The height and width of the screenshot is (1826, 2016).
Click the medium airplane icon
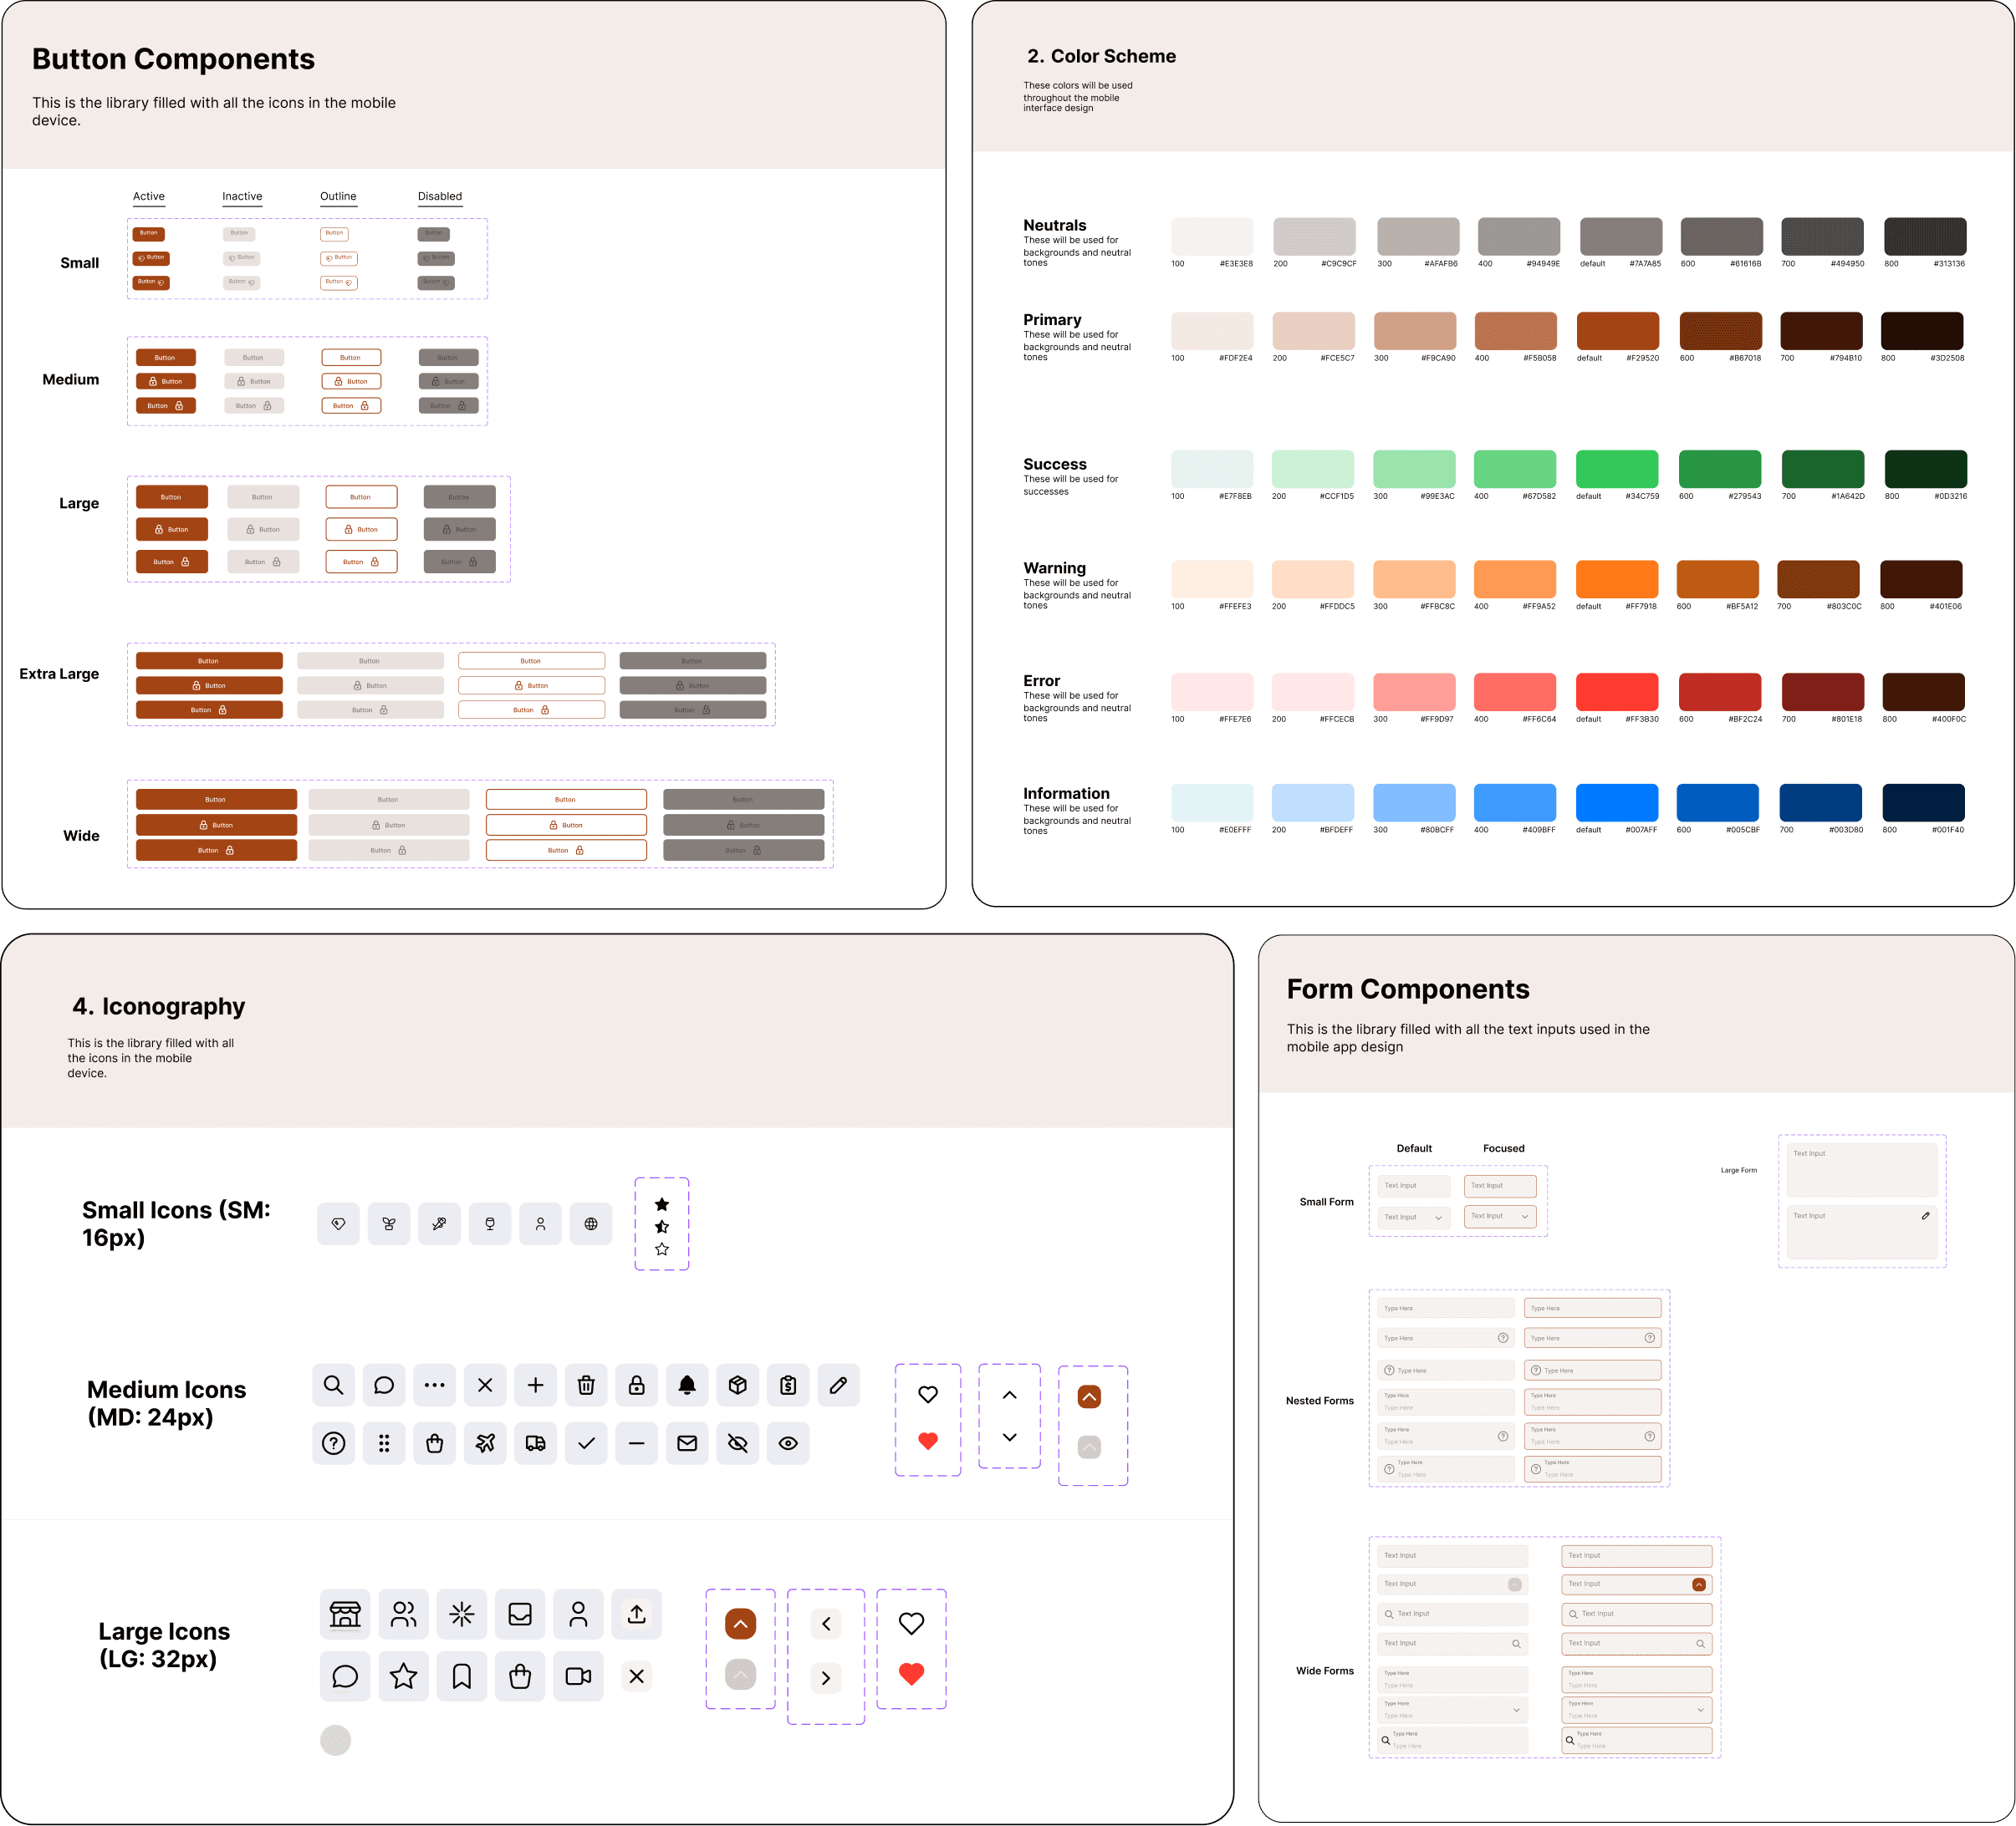click(485, 1443)
